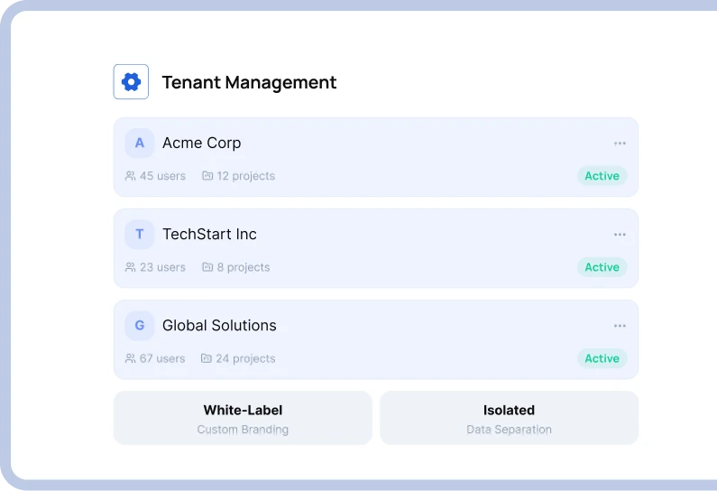Click Active badge on Global Solutions

(602, 358)
